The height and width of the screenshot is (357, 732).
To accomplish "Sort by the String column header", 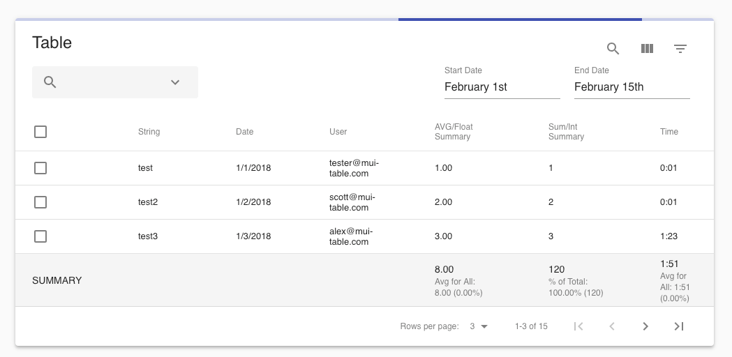I will pos(149,132).
